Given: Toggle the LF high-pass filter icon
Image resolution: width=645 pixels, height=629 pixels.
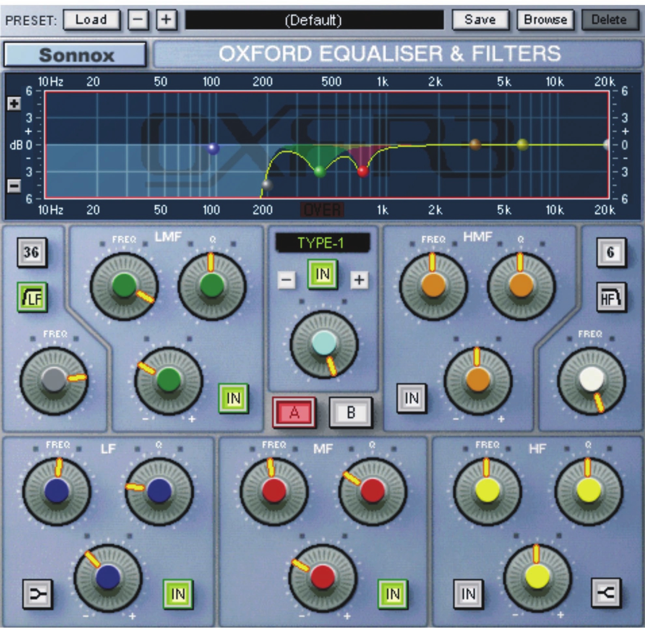Looking at the screenshot, I should click(x=32, y=298).
